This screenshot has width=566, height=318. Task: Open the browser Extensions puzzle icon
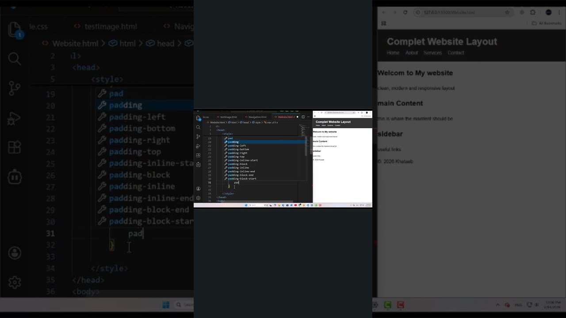pos(362,113)
